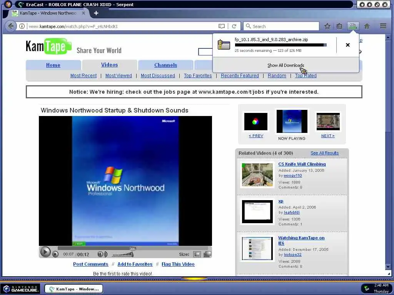394x295 pixels.
Task: Open Most Viewed videos link
Action: [119, 76]
